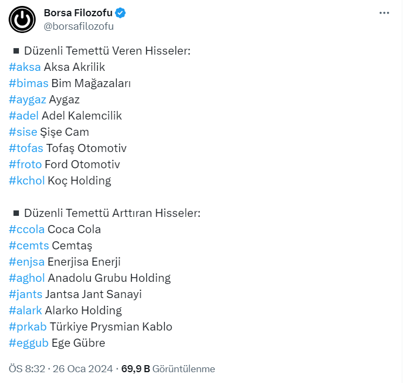Open the #enjsa hashtag
Screen dimensions: 405x383
coord(26,262)
